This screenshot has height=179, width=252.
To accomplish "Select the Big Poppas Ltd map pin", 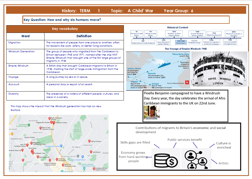I will 38,157.
